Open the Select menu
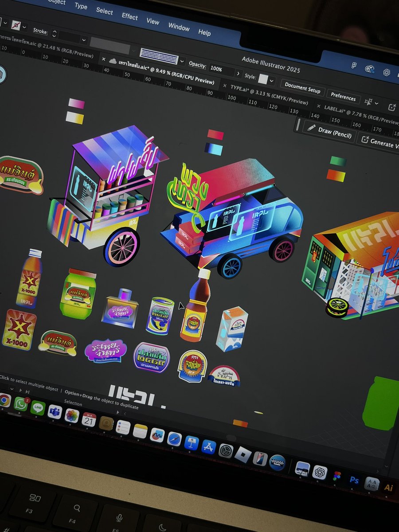The image size is (399, 532). [x=105, y=11]
